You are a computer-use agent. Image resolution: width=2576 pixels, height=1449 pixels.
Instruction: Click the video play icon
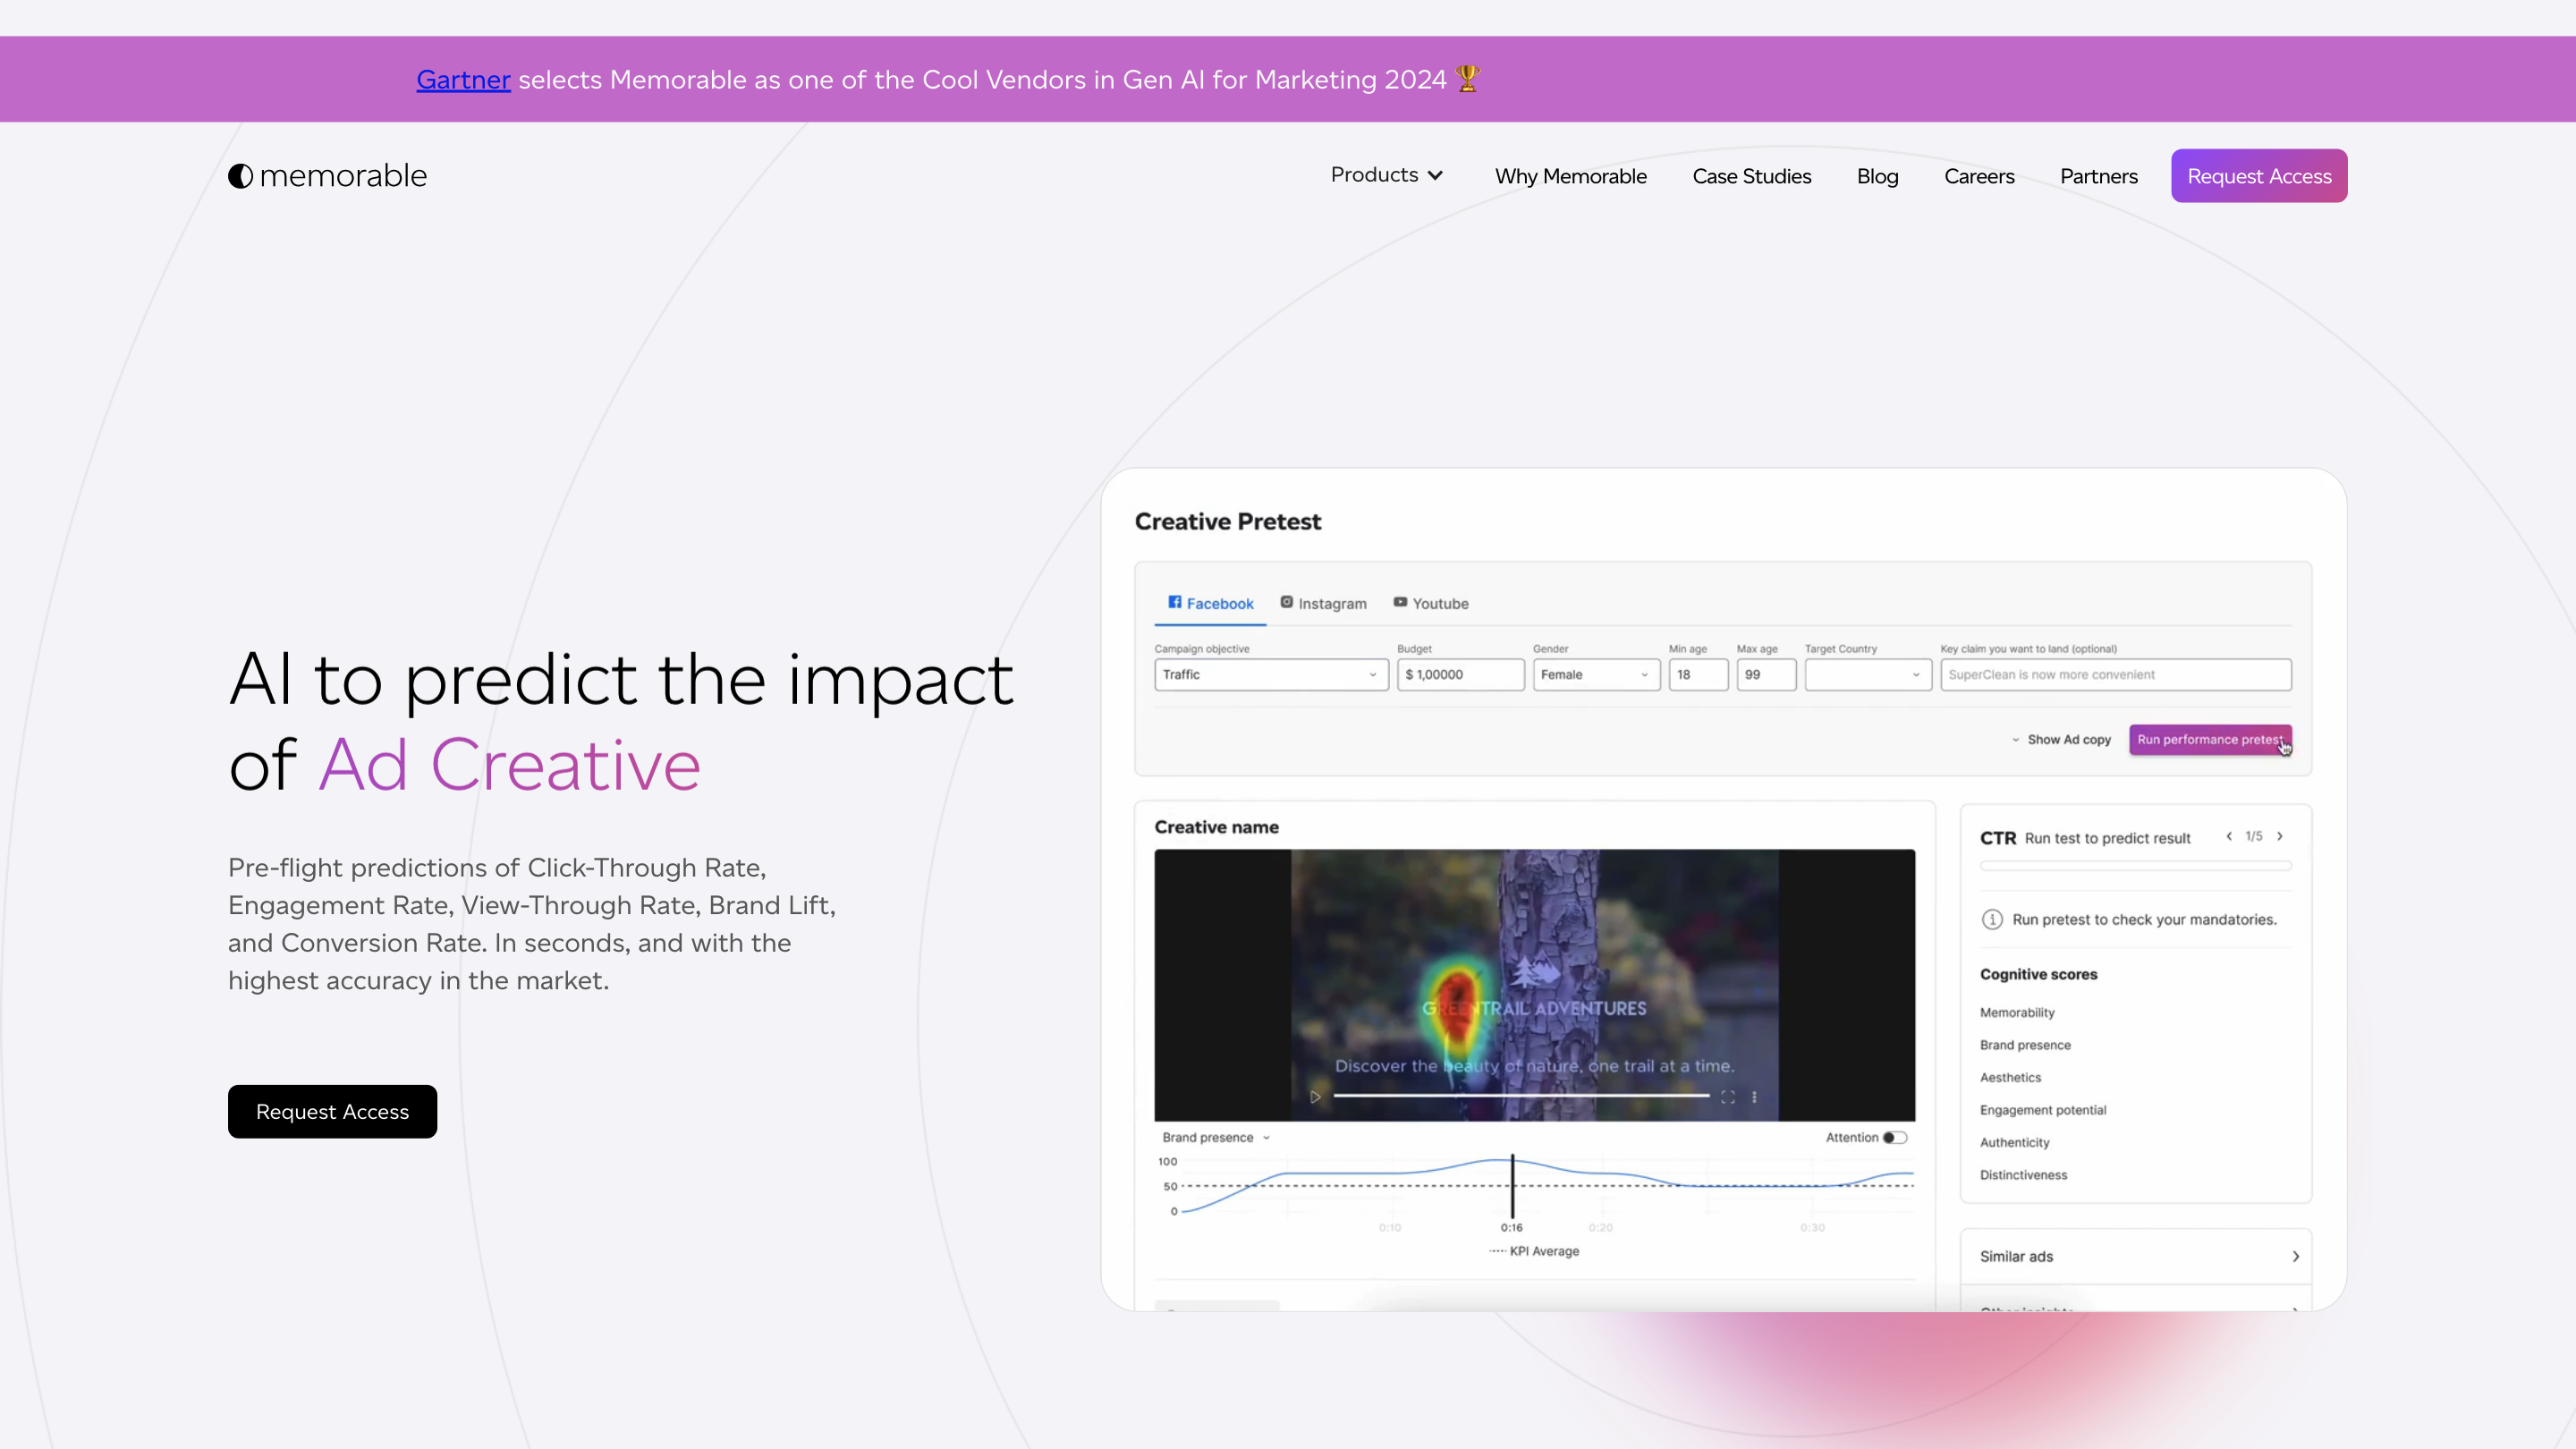click(x=1315, y=1097)
